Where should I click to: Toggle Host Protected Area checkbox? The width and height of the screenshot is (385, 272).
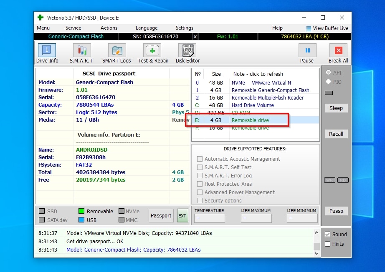pos(200,184)
